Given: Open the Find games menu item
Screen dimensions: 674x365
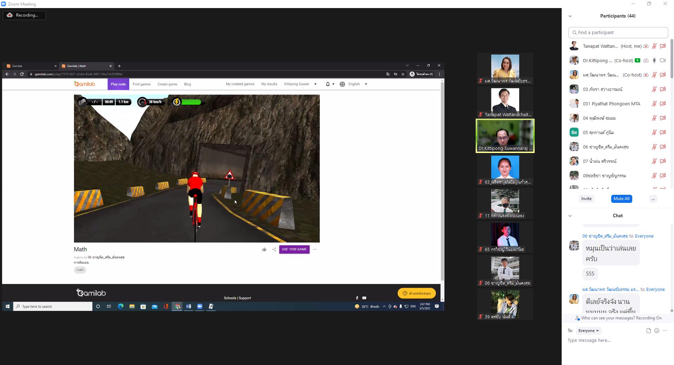Looking at the screenshot, I should pyautogui.click(x=141, y=84).
